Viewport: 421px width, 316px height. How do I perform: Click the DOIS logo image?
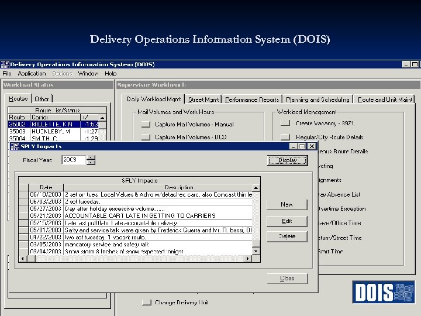(384, 292)
